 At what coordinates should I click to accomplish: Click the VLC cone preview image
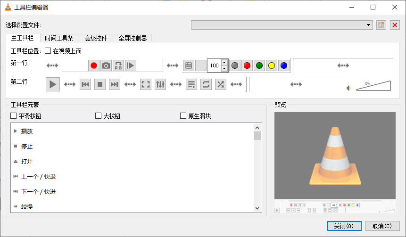(x=335, y=155)
